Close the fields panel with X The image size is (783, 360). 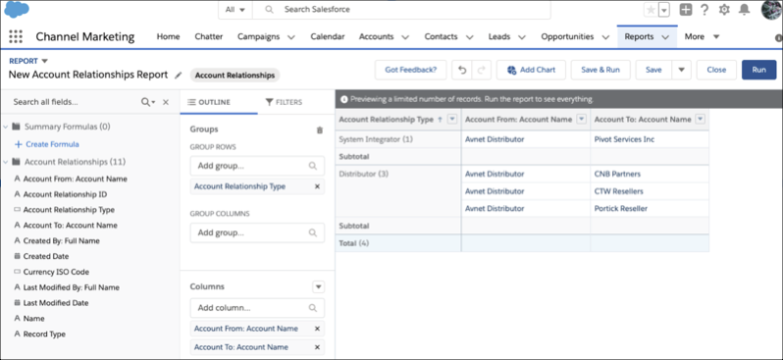coord(166,102)
